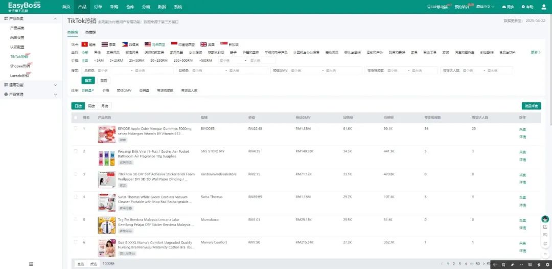Open the customer service avatar widget

click(545, 219)
